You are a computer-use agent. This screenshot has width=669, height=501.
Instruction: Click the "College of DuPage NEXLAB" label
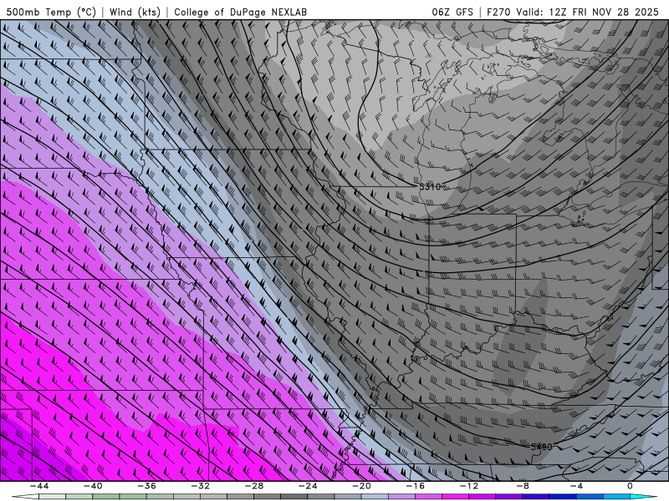(240, 12)
